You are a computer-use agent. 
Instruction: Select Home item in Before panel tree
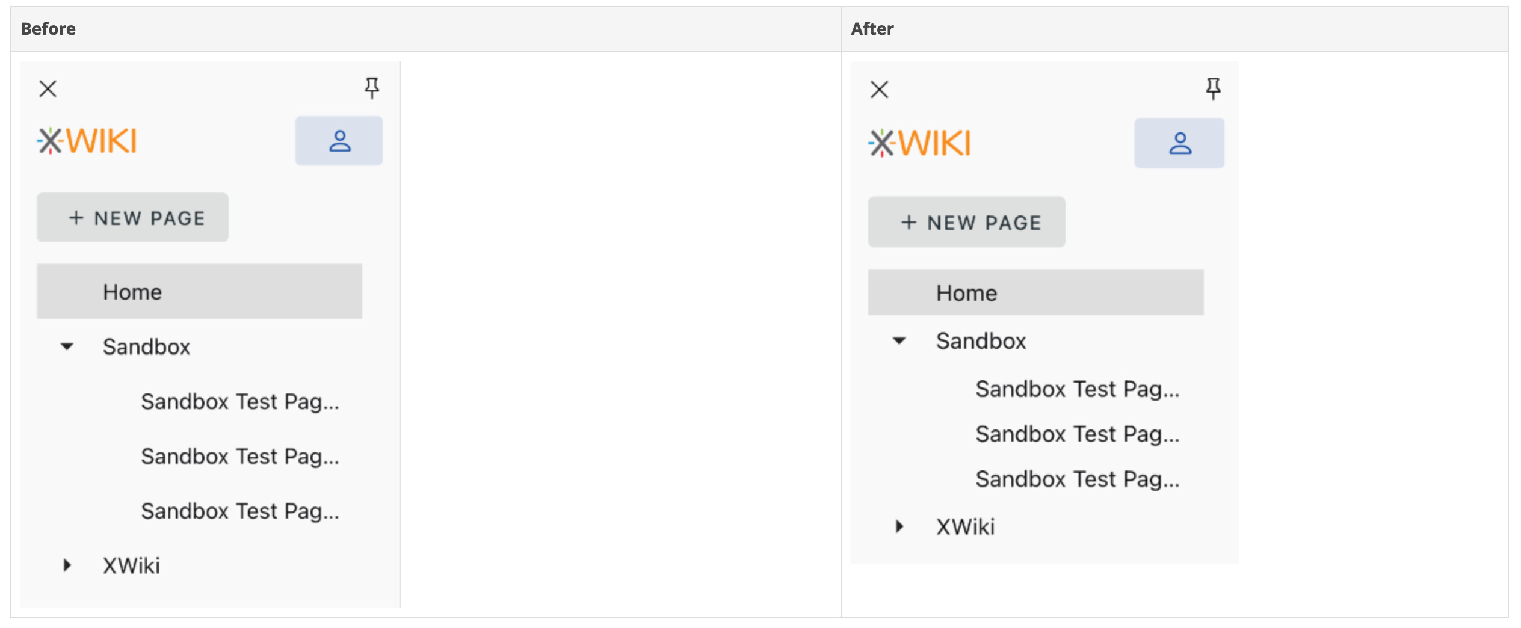point(132,292)
